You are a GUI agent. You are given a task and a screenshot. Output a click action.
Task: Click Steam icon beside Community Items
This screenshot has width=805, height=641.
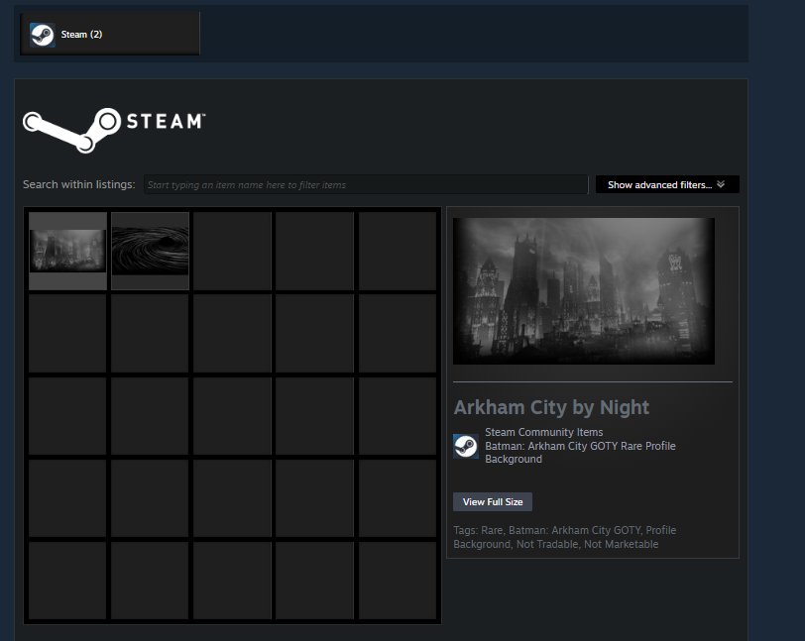tap(466, 446)
